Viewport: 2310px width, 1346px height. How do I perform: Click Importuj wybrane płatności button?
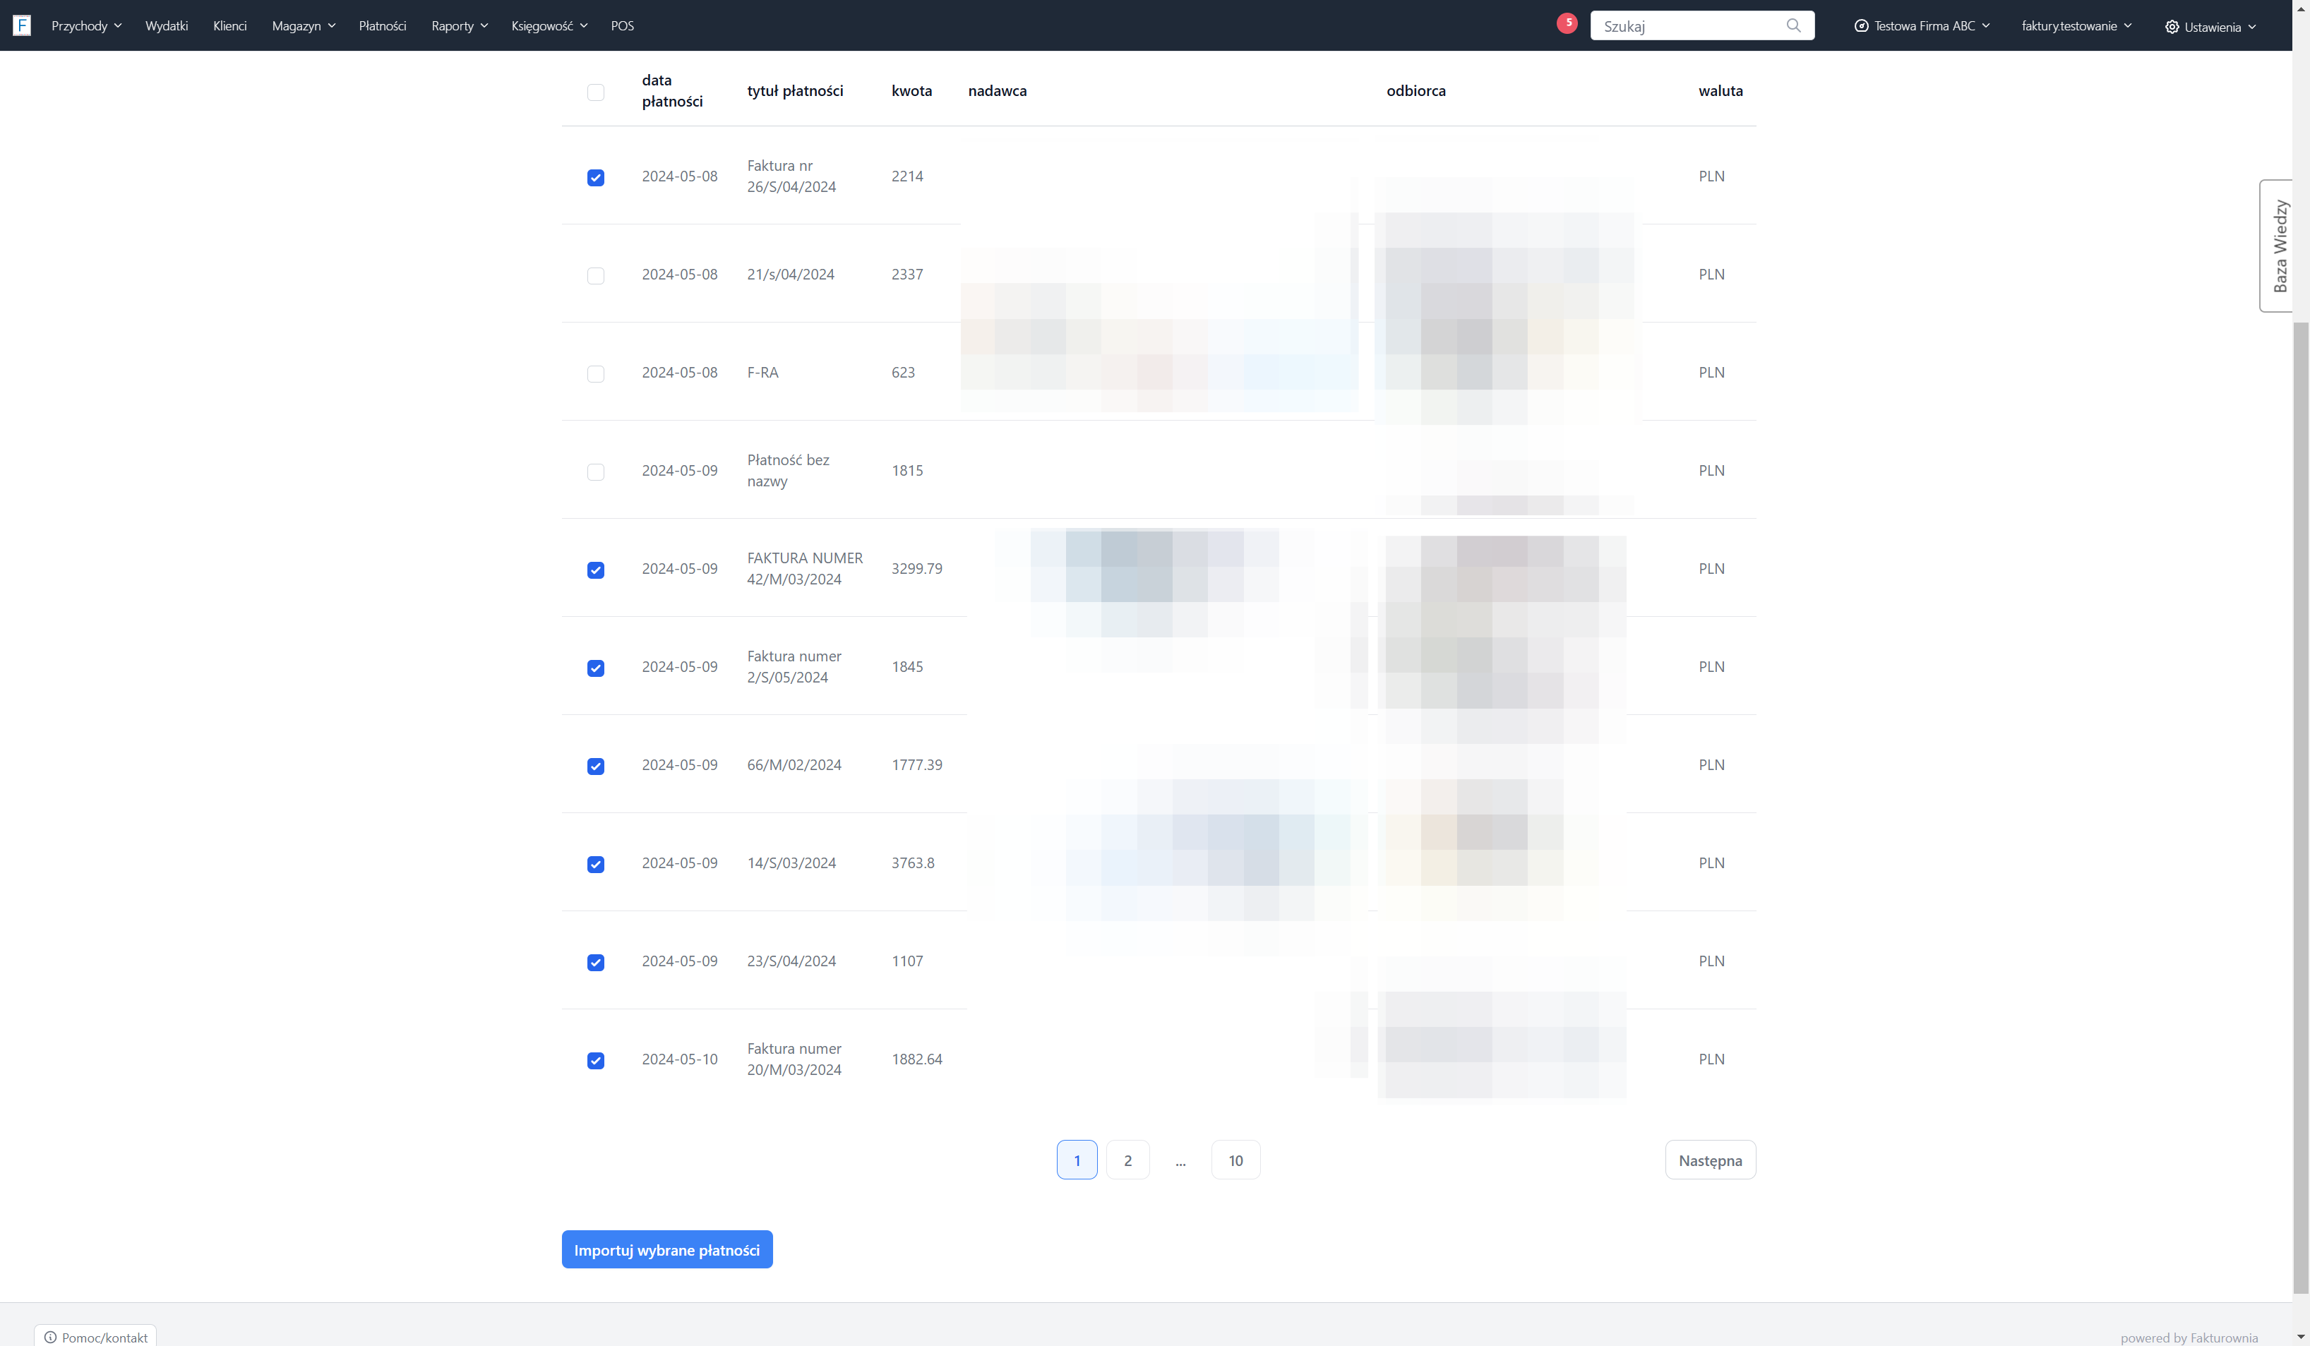pyautogui.click(x=666, y=1249)
